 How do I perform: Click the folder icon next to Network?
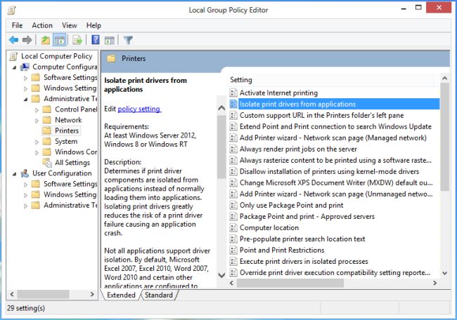click(x=46, y=120)
